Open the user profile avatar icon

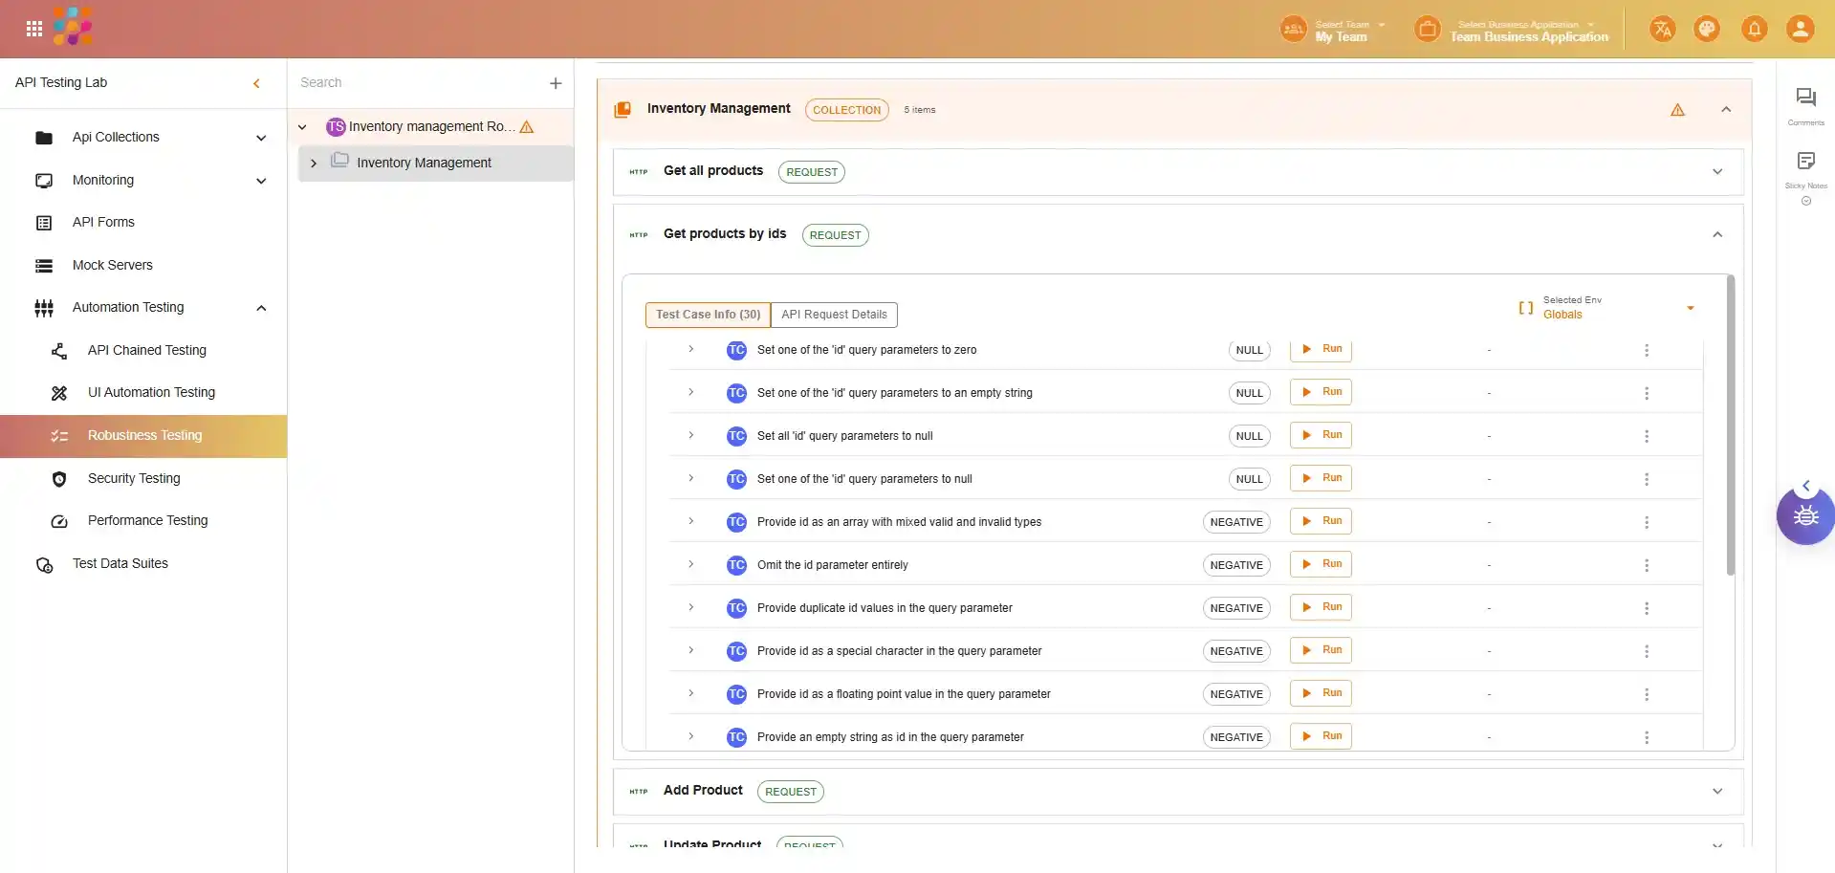1800,29
